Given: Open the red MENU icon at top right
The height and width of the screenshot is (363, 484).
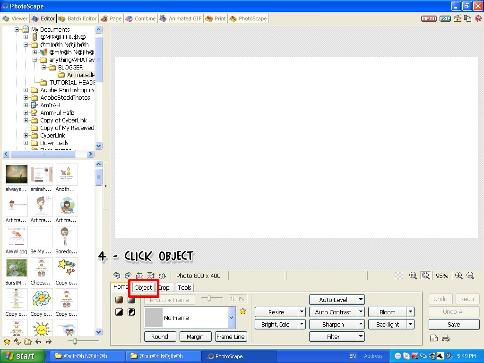Looking at the screenshot, I should point(429,18).
